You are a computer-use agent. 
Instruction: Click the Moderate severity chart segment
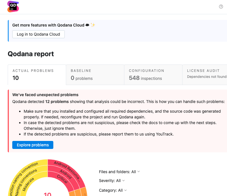(28, 184)
